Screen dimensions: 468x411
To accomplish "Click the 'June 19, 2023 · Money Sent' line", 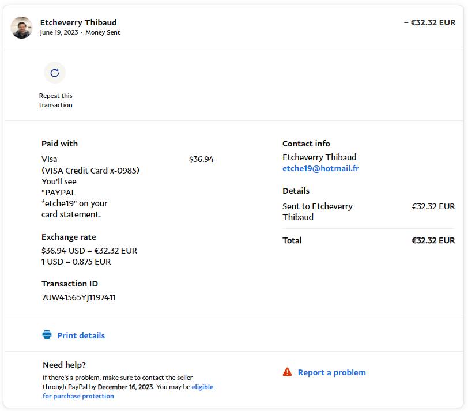I will 80,33.
